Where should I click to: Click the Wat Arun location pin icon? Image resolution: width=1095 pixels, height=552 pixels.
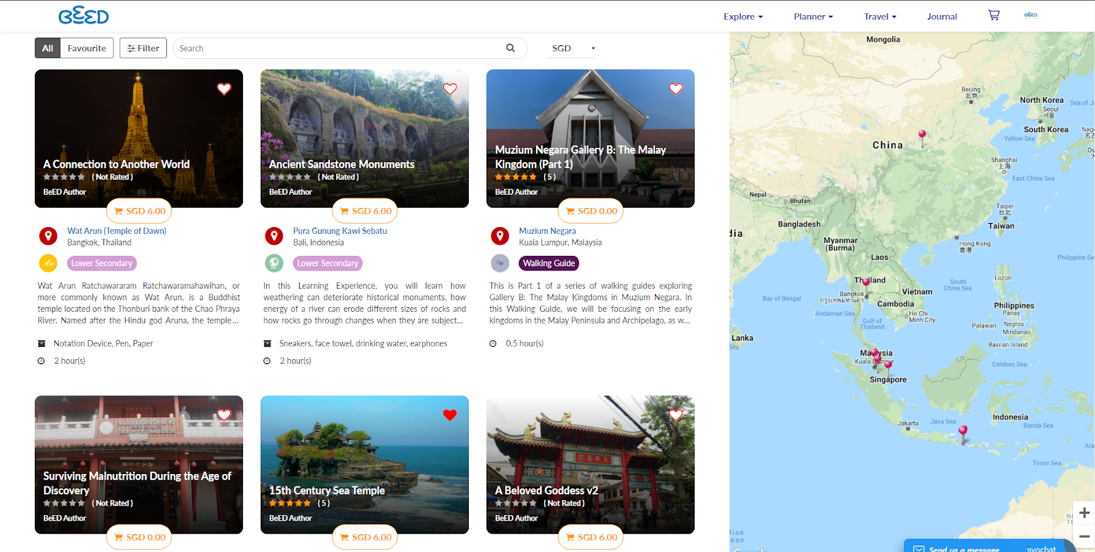48,237
